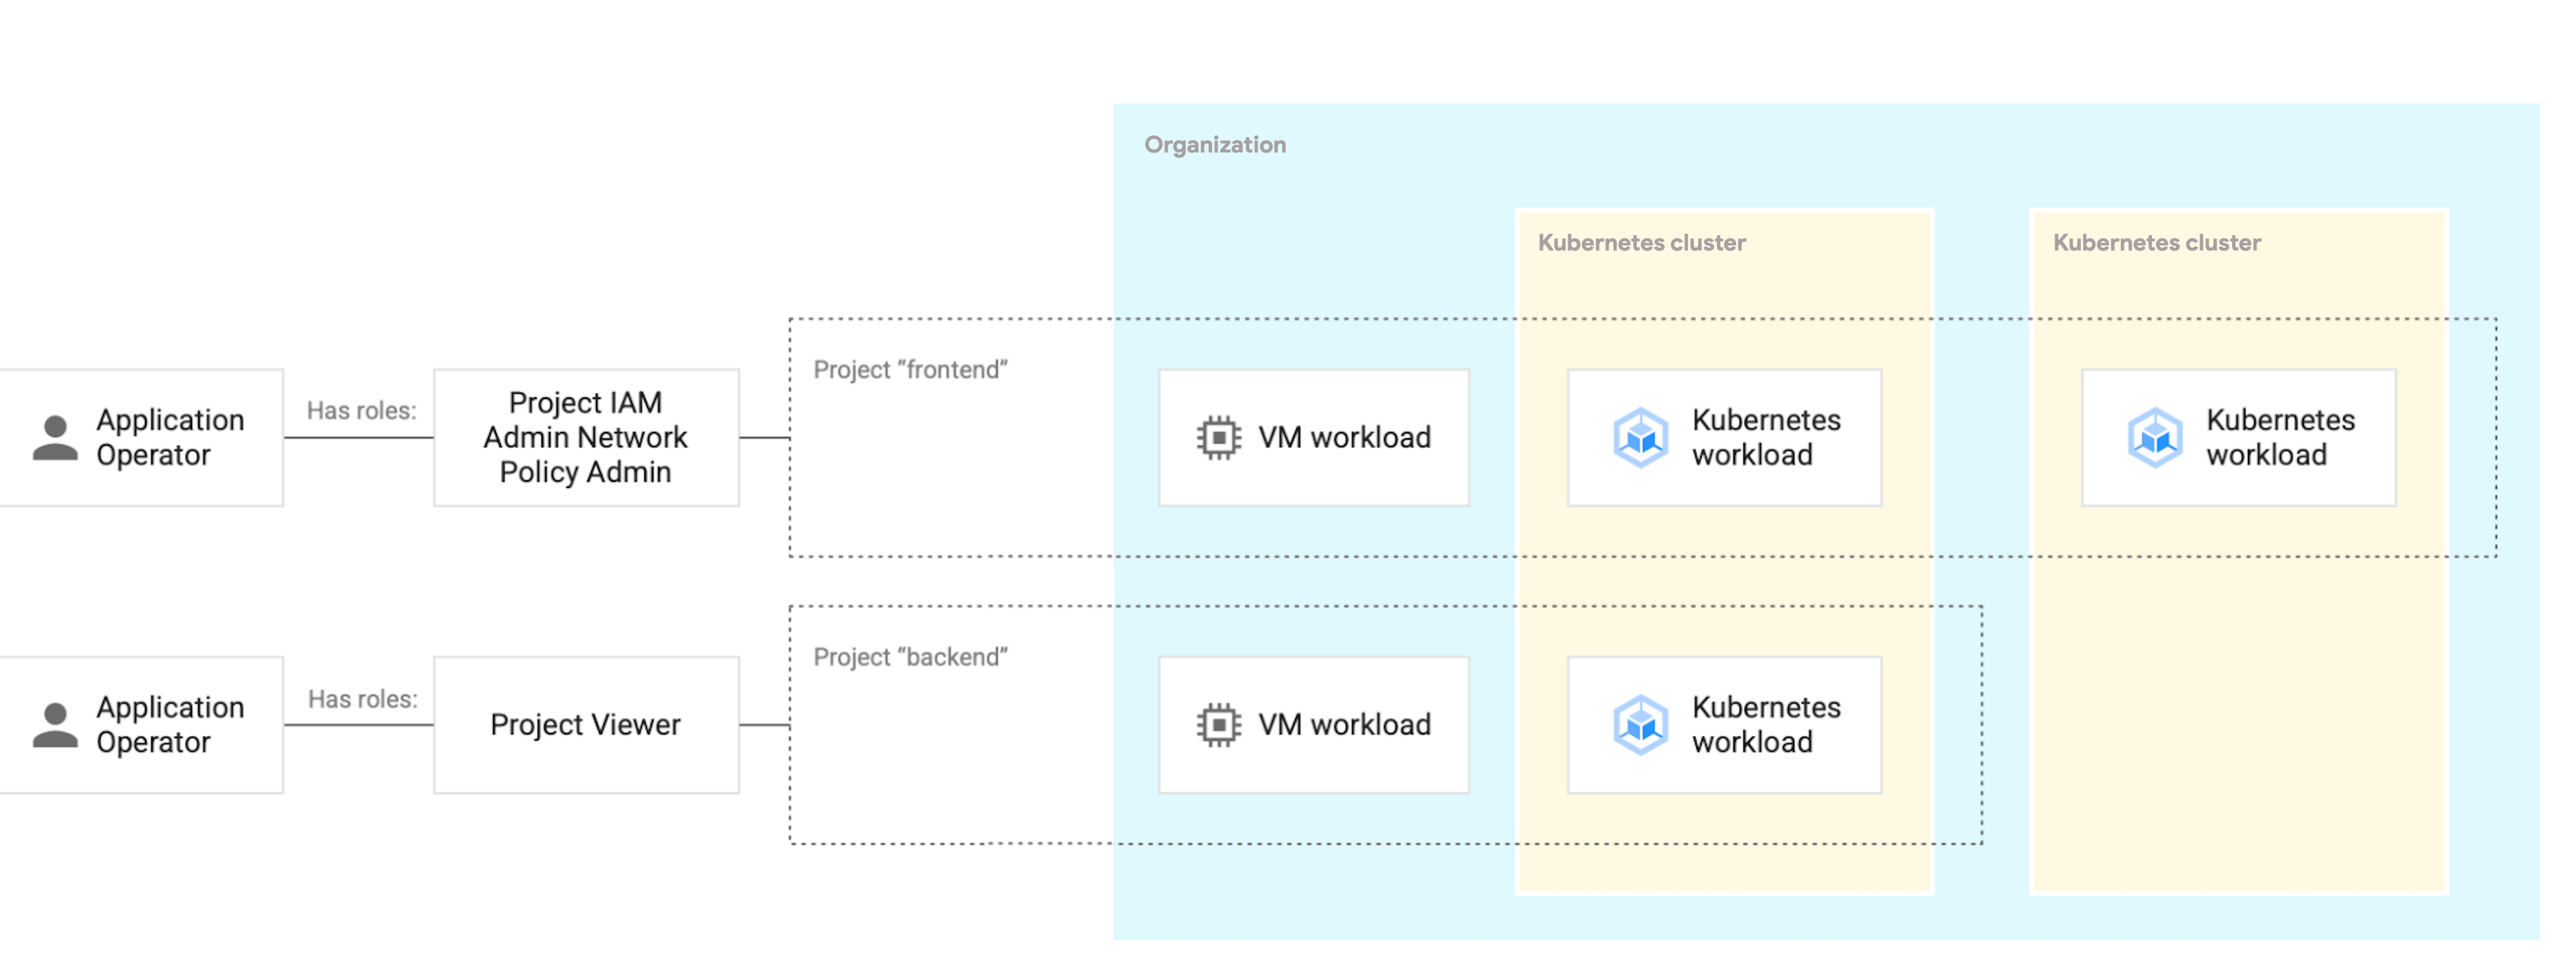The width and height of the screenshot is (2576, 969).
Task: Click the person icon beside the Project IAM Admin operator
Action: pos(55,438)
